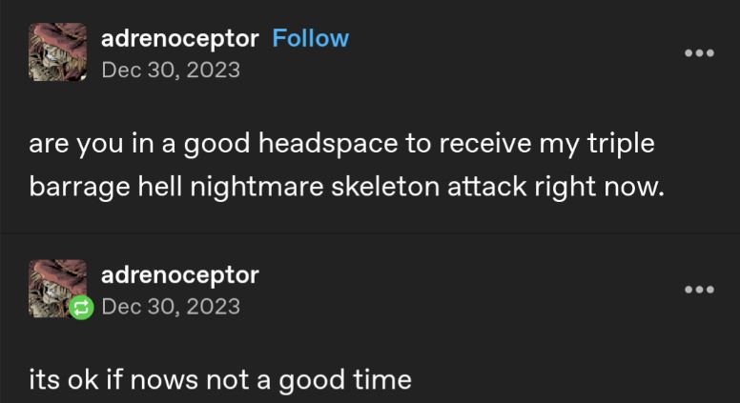Select the 'barrage hell nightmare skeleton' line
The width and height of the screenshot is (740, 403).
click(x=346, y=187)
